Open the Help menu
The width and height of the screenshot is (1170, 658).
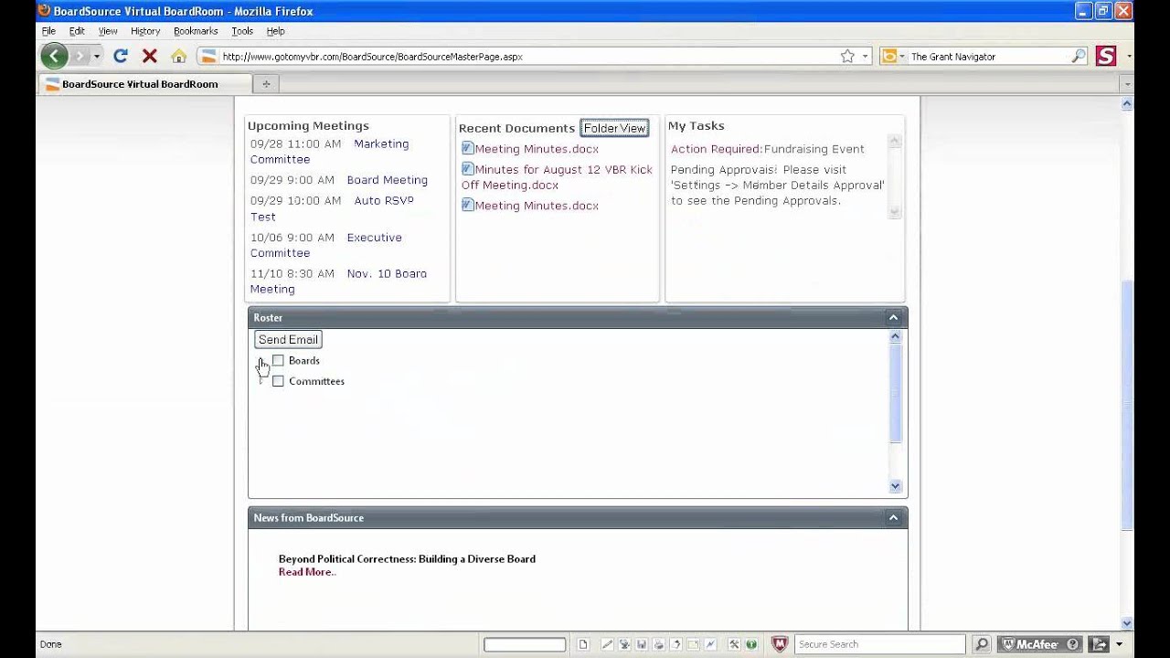point(275,31)
